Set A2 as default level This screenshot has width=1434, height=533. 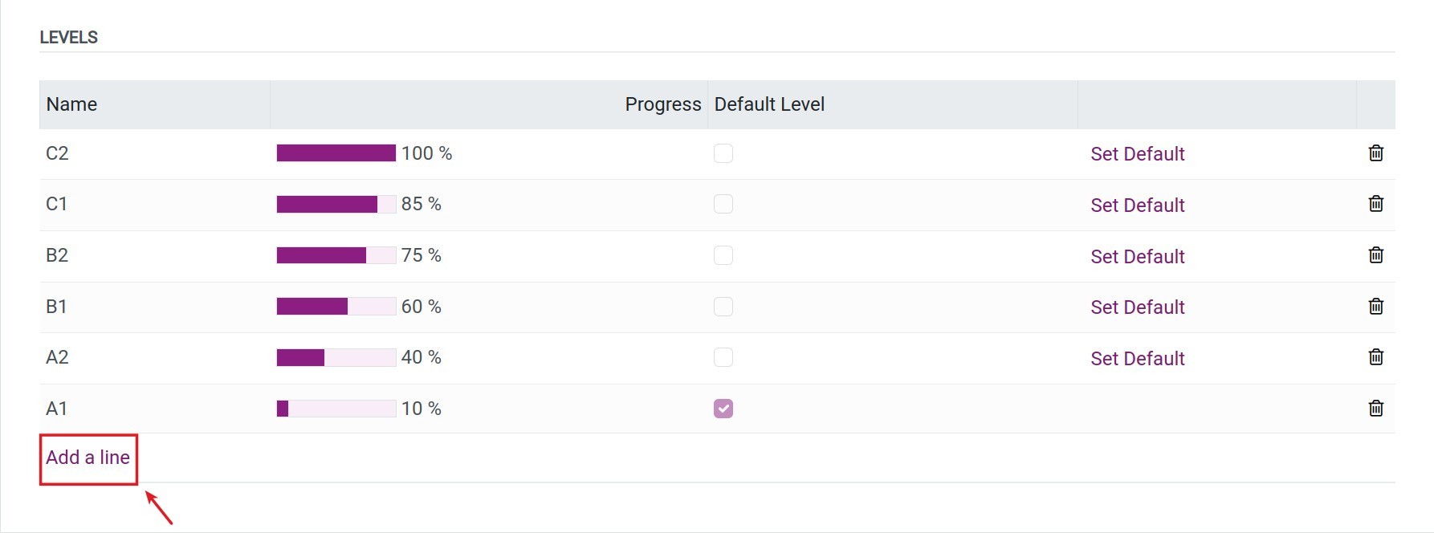1137,358
